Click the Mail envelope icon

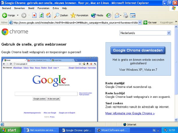117,15
